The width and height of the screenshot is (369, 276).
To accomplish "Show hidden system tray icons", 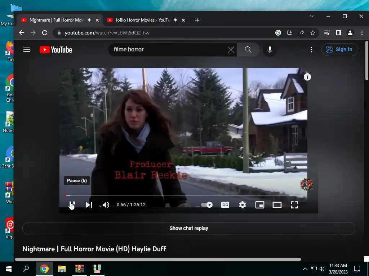I will coord(305,269).
